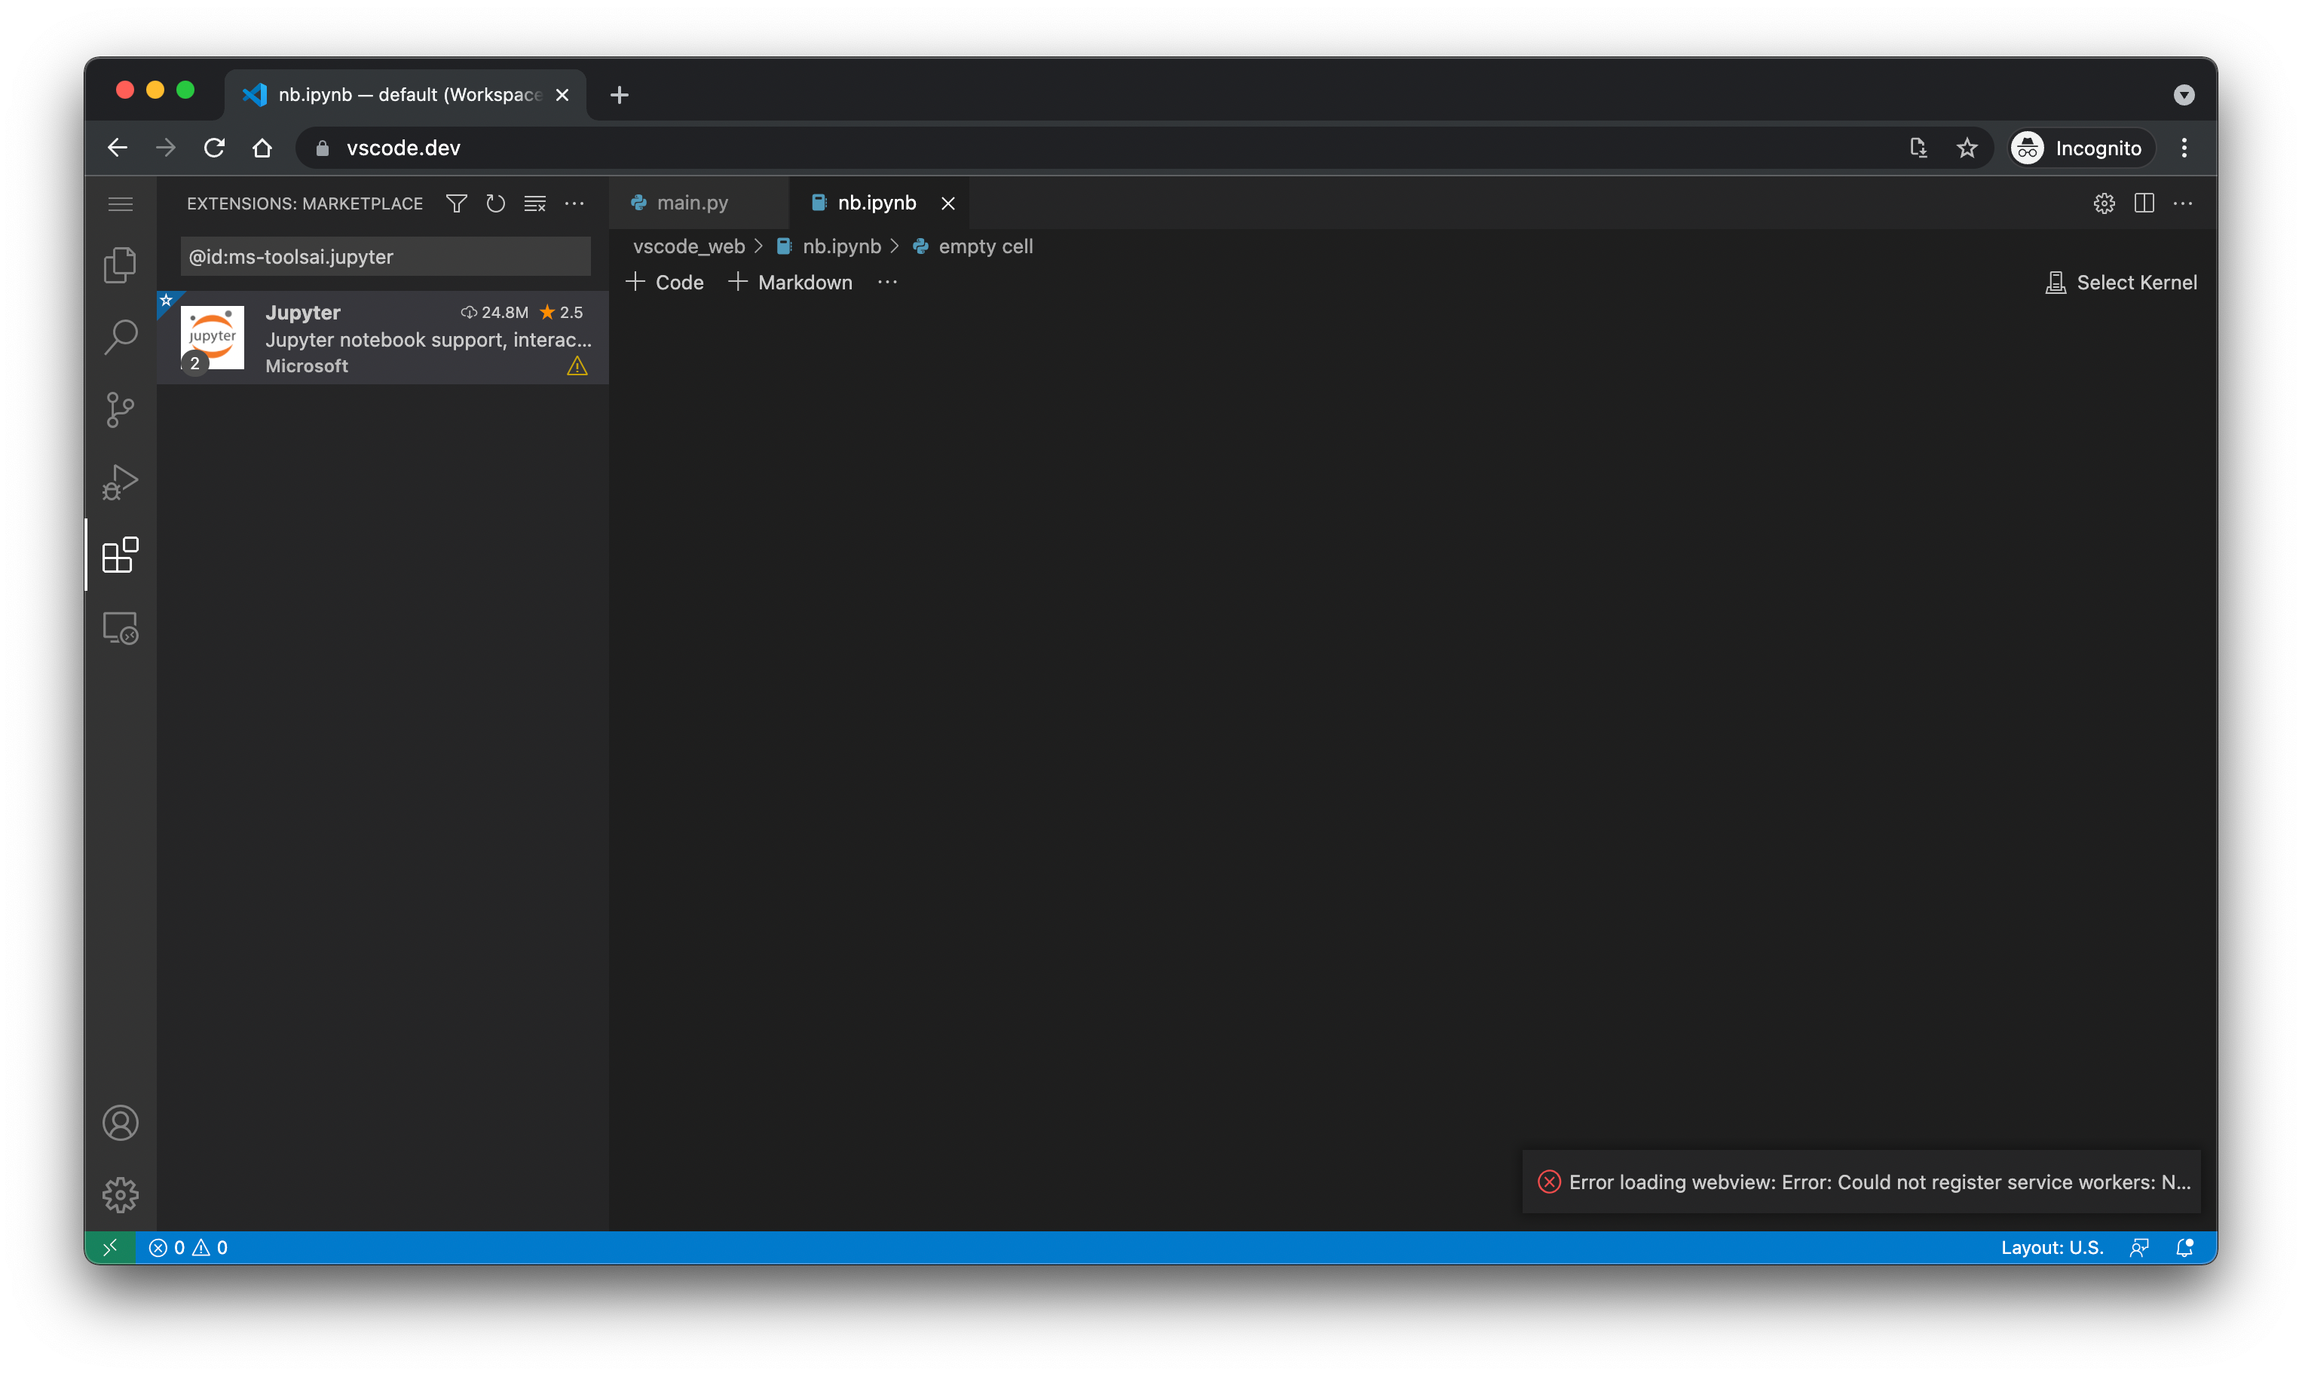2302x1376 pixels.
Task: Click the extensions search input field
Action: pos(385,257)
